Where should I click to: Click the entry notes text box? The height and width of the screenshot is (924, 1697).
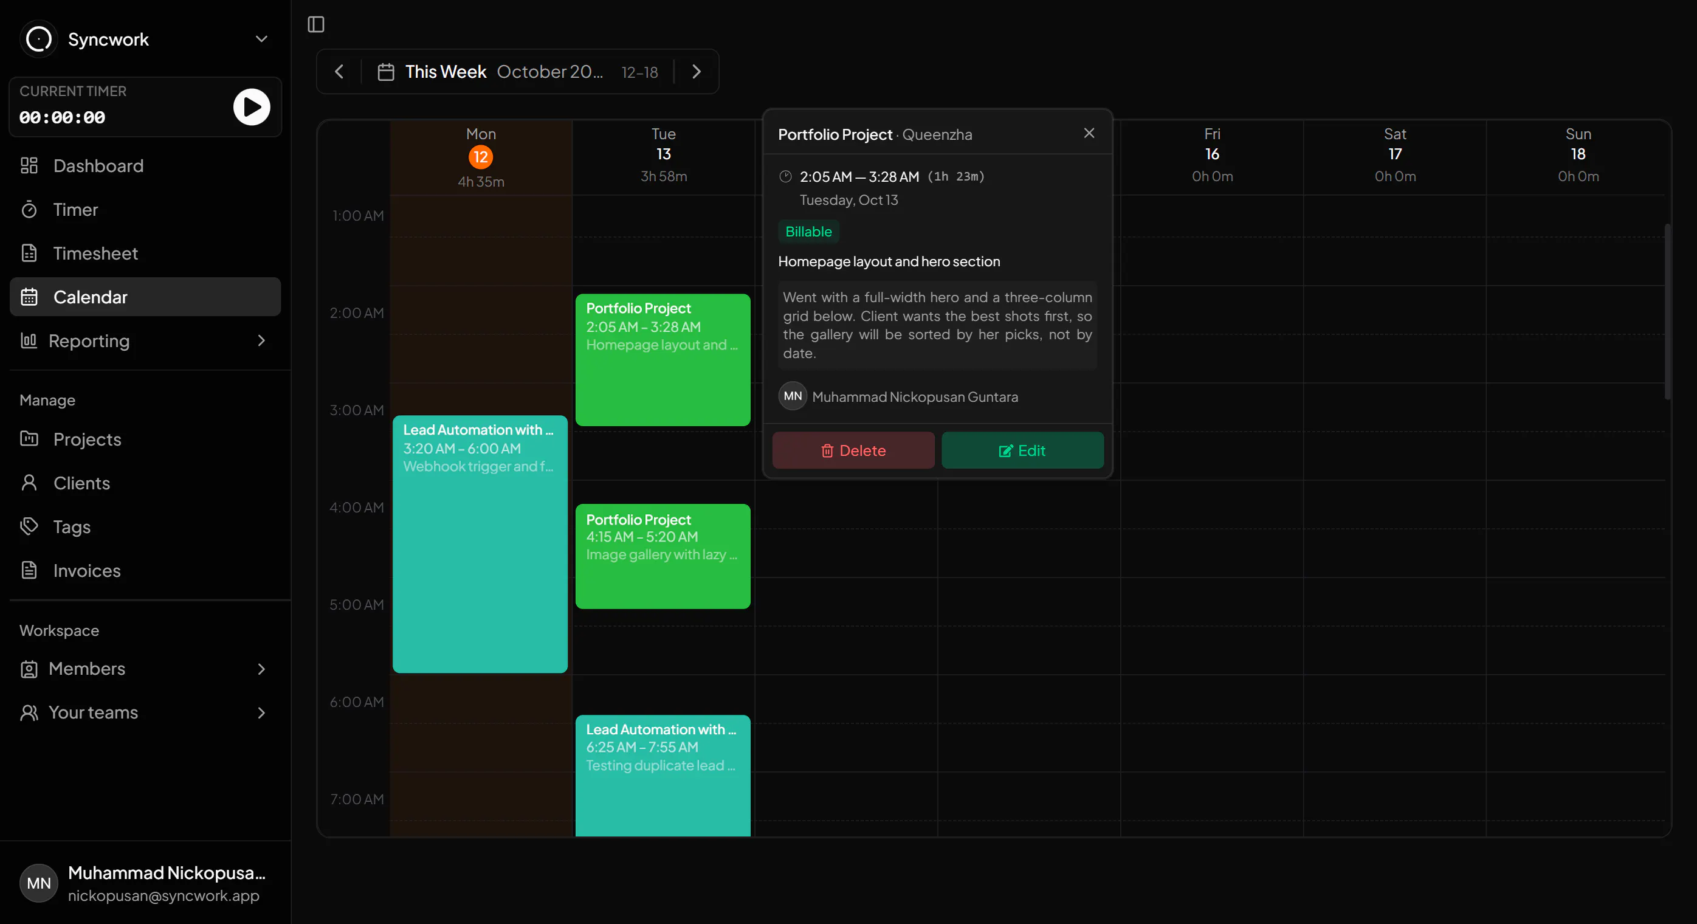pos(937,325)
